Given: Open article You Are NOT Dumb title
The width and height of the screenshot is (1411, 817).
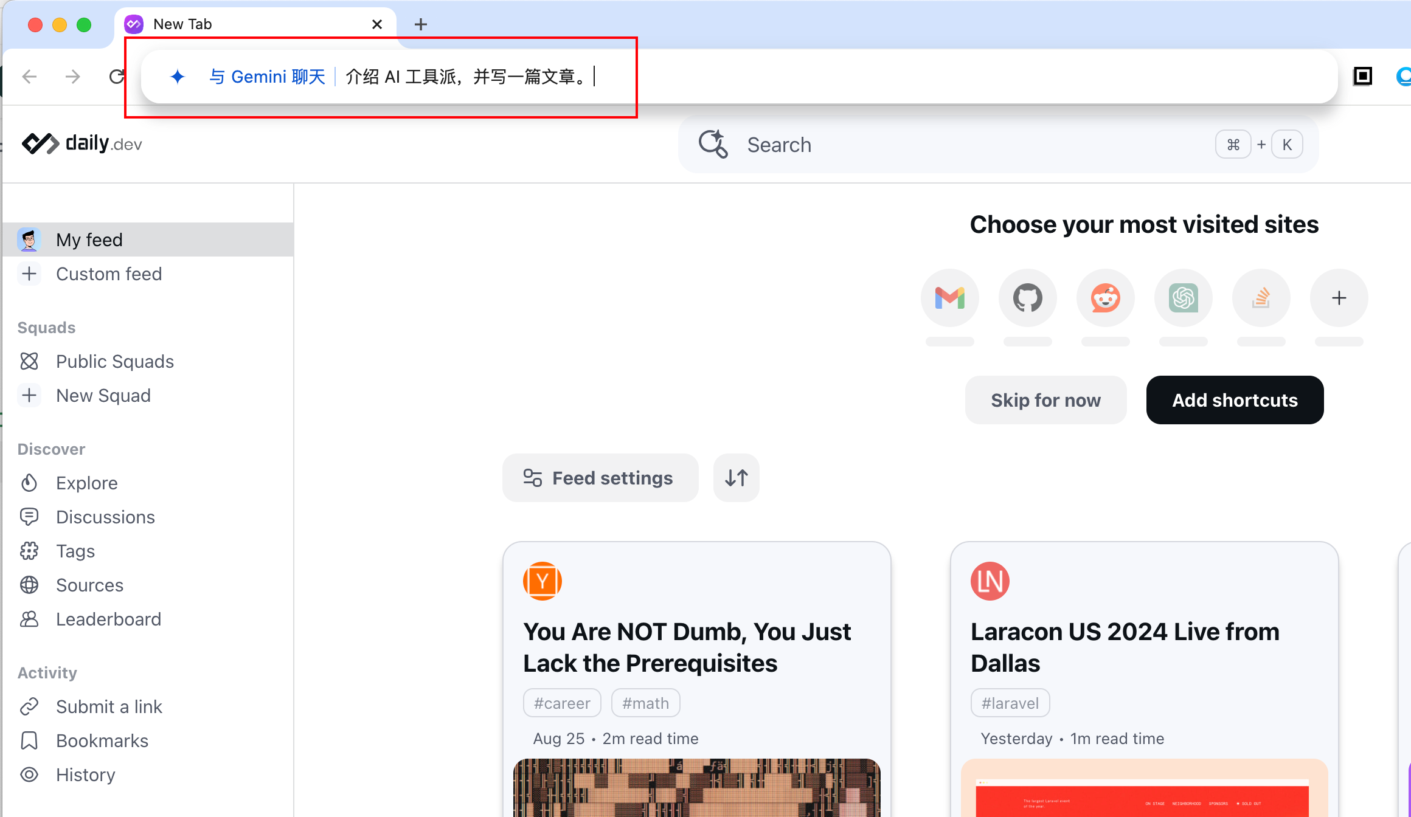Looking at the screenshot, I should 687,647.
